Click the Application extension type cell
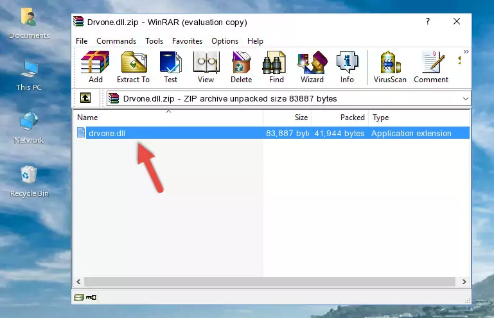This screenshot has height=318, width=494. click(411, 134)
